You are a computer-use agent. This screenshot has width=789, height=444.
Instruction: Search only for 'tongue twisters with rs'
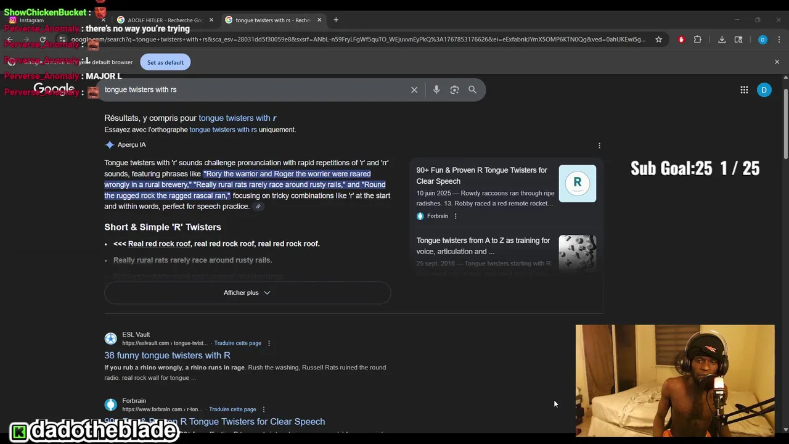[223, 129]
